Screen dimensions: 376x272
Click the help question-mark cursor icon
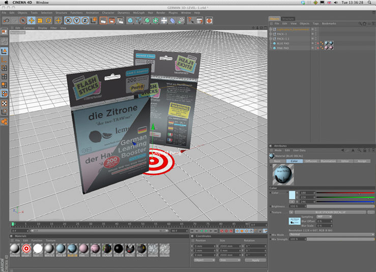pos(191,21)
